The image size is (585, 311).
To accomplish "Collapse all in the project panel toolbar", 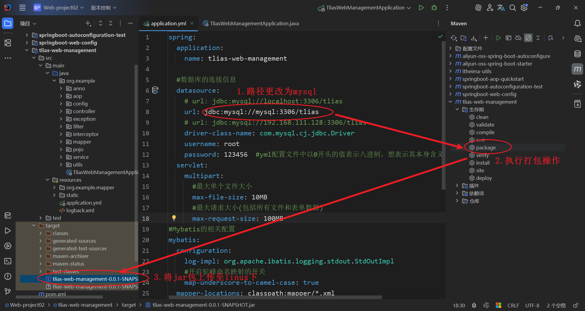I will [x=111, y=23].
